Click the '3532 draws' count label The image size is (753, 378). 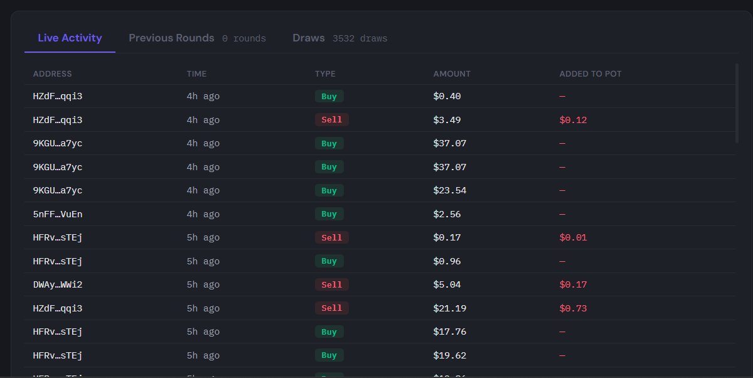coord(360,39)
